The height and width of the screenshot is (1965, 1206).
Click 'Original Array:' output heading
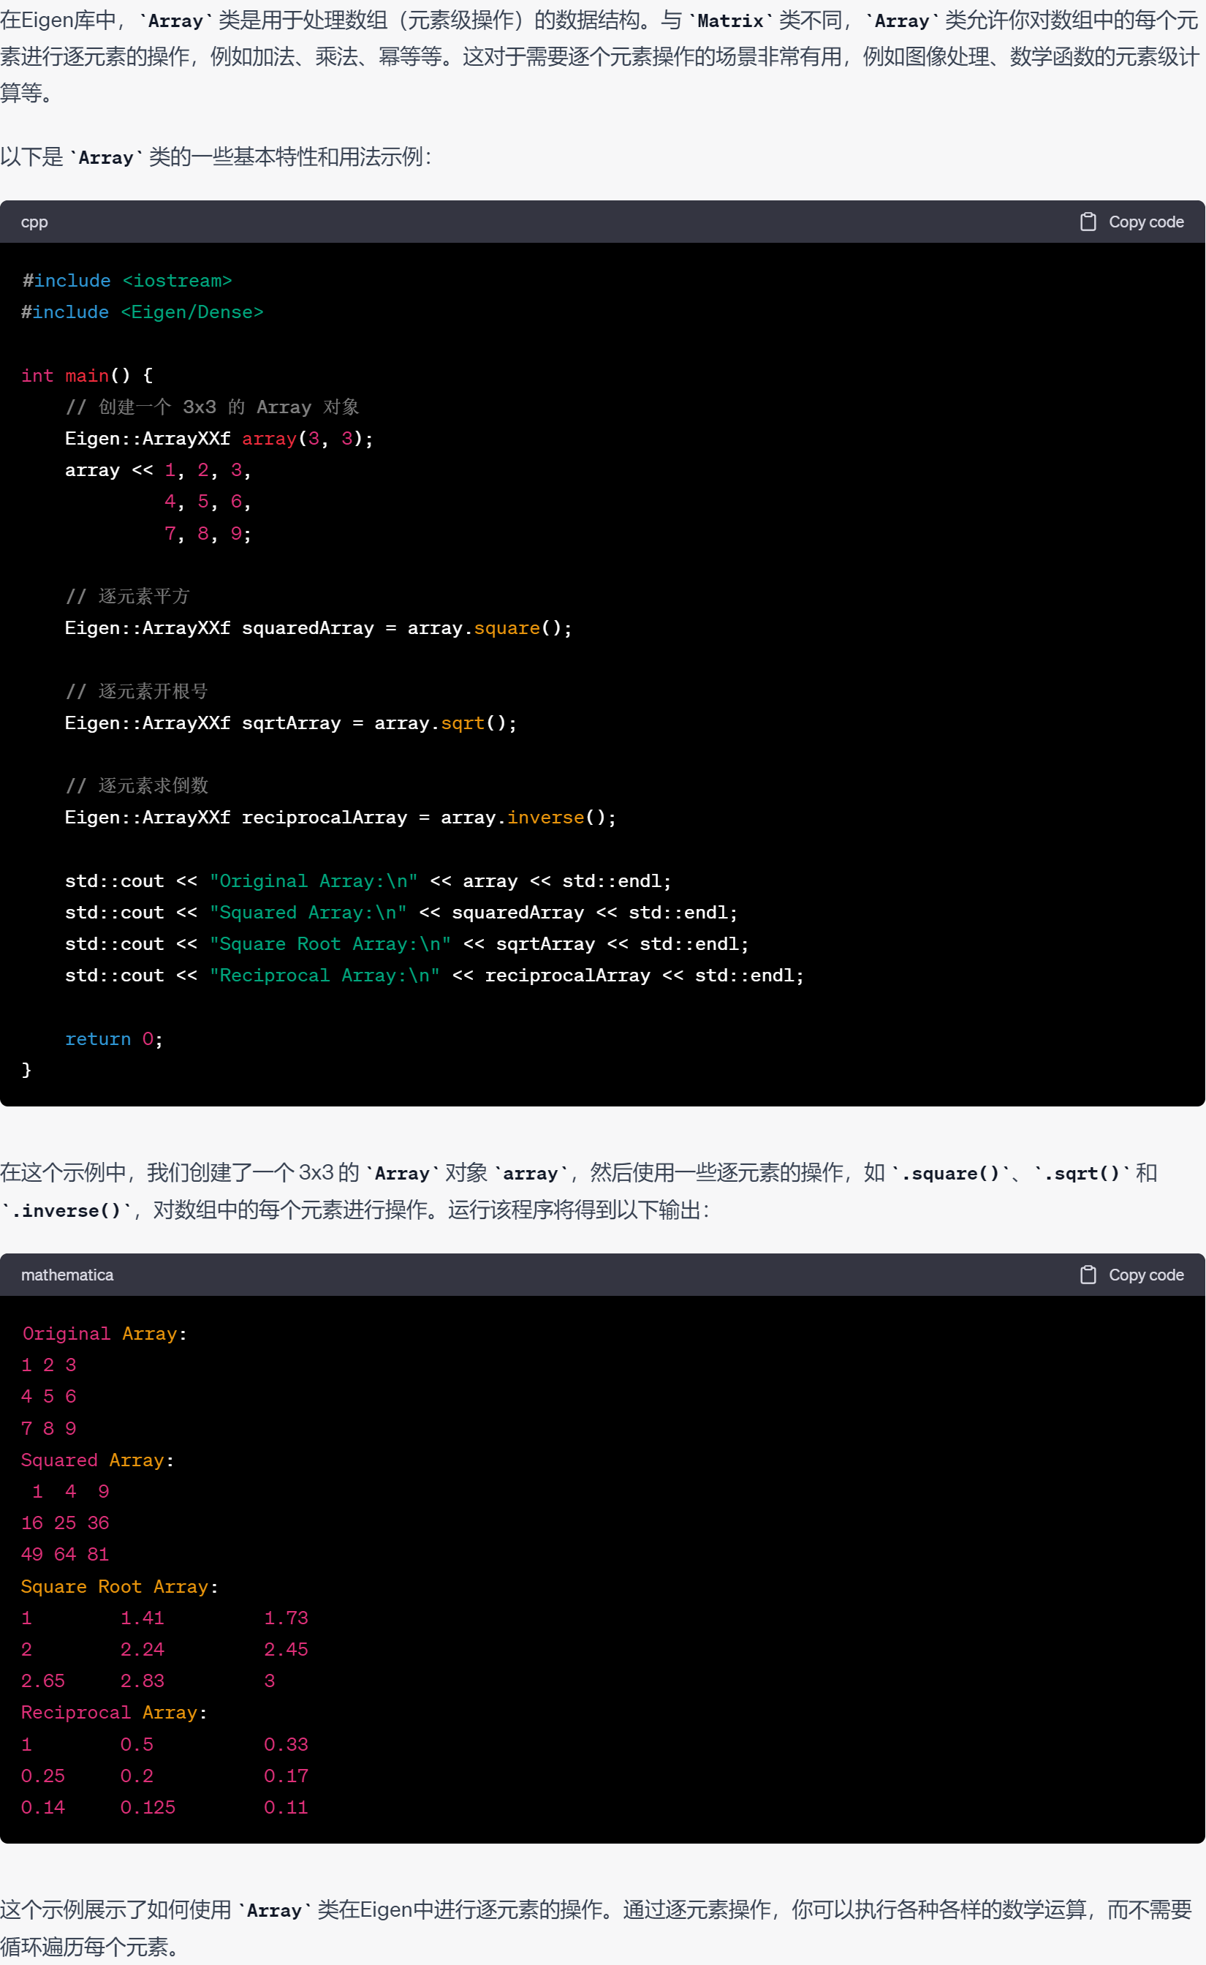point(104,1334)
